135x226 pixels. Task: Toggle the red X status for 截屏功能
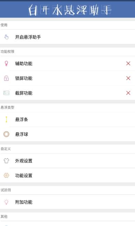coord(128,93)
